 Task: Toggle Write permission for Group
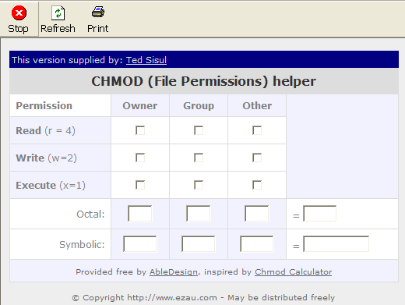(199, 158)
